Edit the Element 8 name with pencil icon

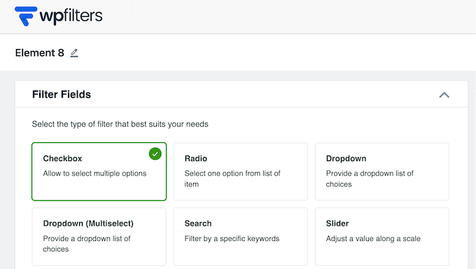[74, 53]
